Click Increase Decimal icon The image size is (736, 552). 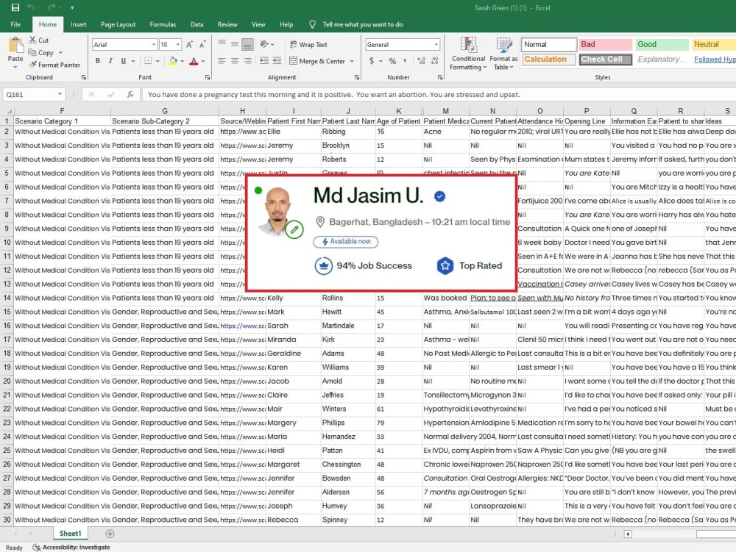click(x=421, y=60)
